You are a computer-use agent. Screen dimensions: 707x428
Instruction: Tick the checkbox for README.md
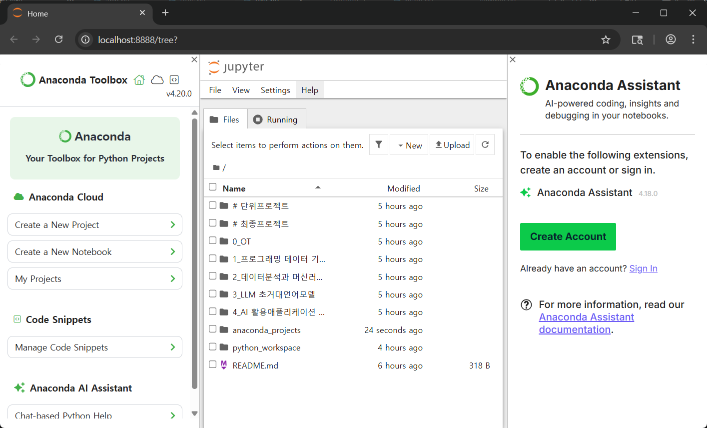[213, 364]
